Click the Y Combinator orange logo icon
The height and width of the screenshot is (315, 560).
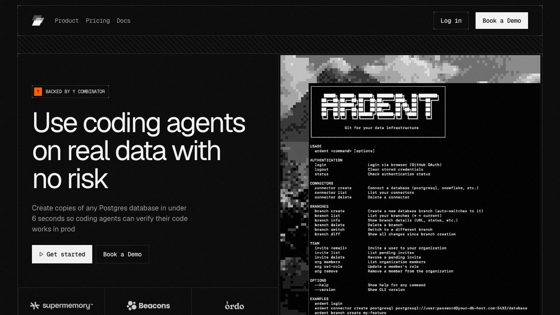38,91
